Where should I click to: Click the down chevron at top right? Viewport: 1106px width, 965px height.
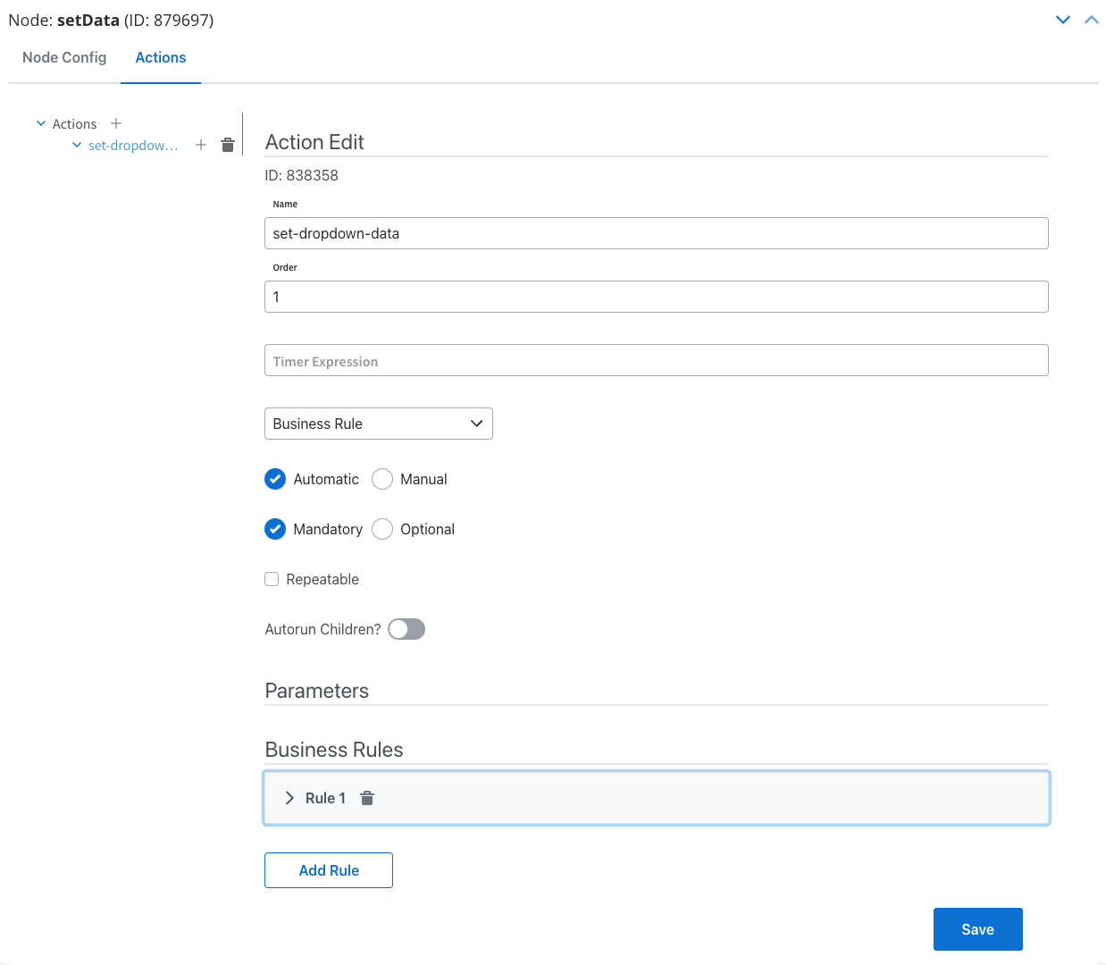1063,20
